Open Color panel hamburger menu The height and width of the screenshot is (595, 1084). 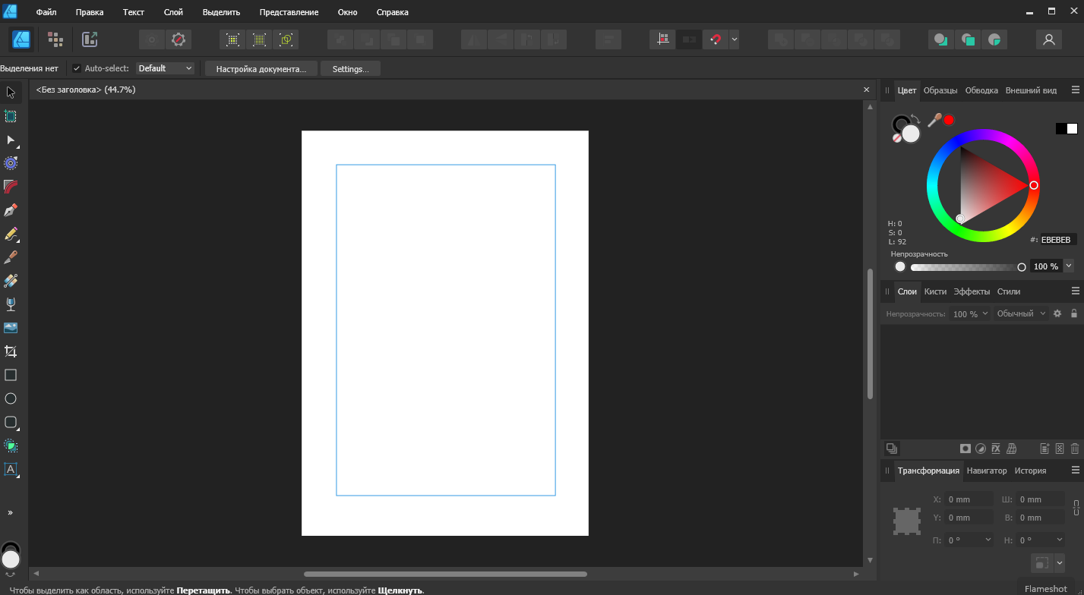click(x=1076, y=90)
